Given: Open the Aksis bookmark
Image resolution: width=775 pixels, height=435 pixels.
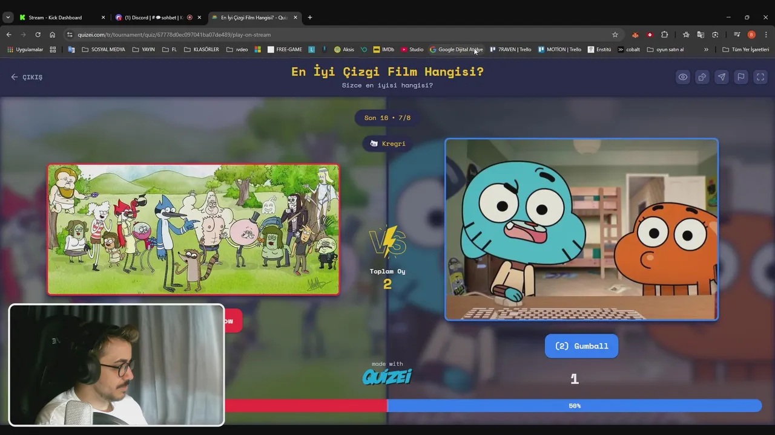Looking at the screenshot, I should click(x=343, y=50).
